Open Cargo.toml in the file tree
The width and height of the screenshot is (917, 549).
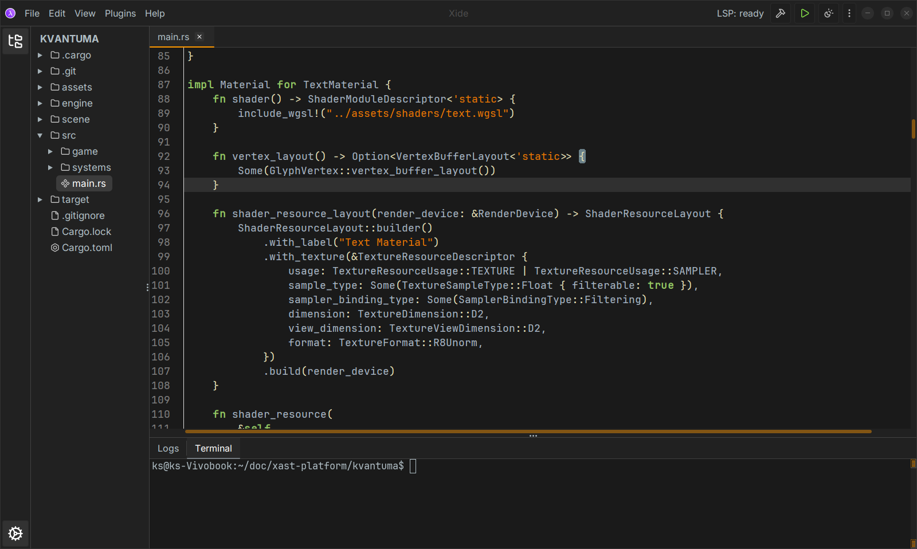pos(87,248)
